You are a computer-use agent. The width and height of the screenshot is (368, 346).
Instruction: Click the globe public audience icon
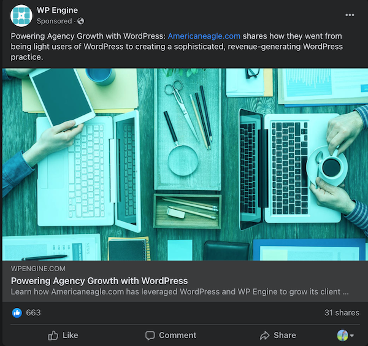[x=81, y=21]
